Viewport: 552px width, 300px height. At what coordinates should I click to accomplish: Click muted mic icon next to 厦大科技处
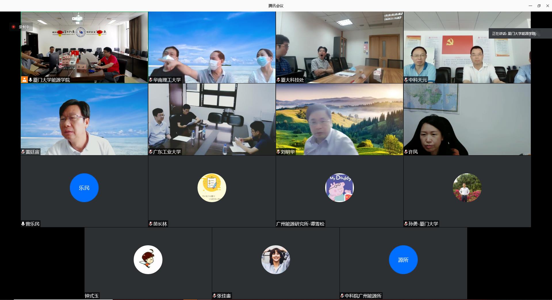tap(278, 80)
